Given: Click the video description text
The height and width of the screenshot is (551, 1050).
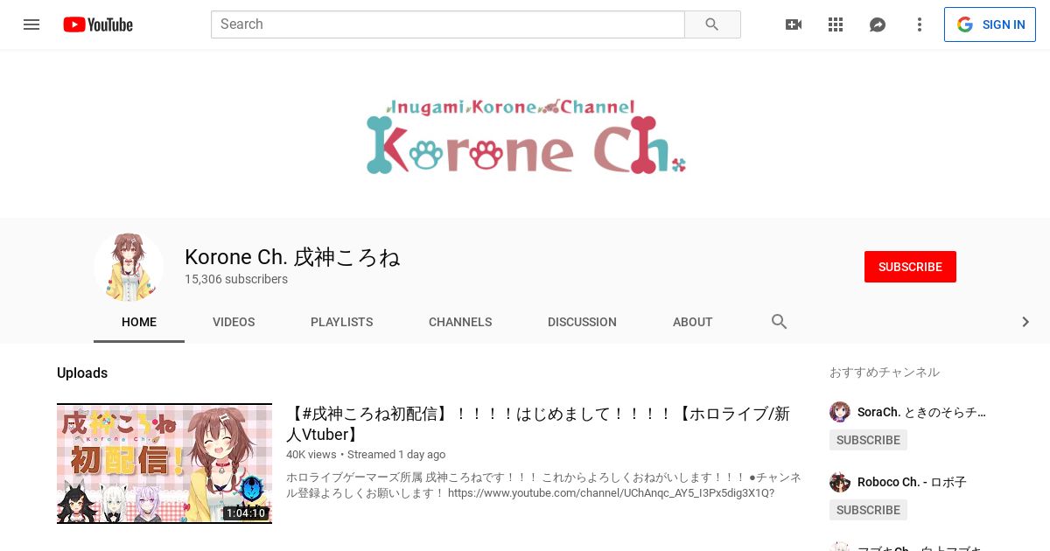Looking at the screenshot, I should 543,485.
